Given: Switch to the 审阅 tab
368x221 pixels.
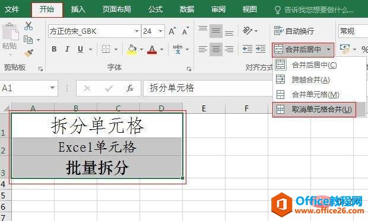Looking at the screenshot, I should 218,9.
